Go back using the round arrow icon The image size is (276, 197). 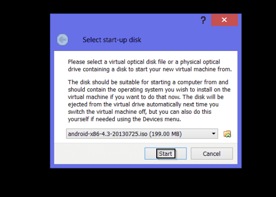click(62, 39)
